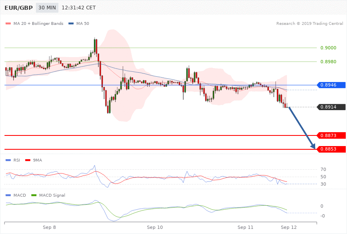Click the red 0.8873 support price tag
Screen dimensions: 347x235
click(331, 135)
